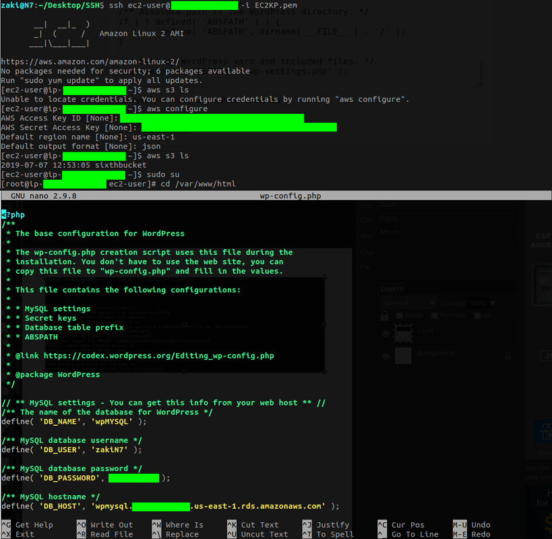Toggle visibility of the Background layer
Viewport: 552px width, 539px height.
coord(386,356)
